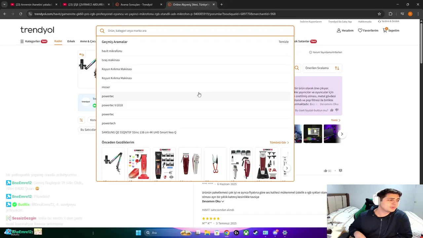423x238 pixels.
Task: Click the filter icon left of Konu
Action: pyautogui.click(x=81, y=120)
